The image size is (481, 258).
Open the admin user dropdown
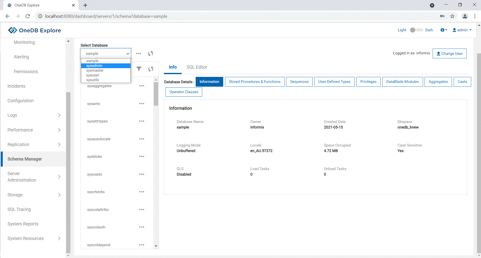pyautogui.click(x=462, y=30)
